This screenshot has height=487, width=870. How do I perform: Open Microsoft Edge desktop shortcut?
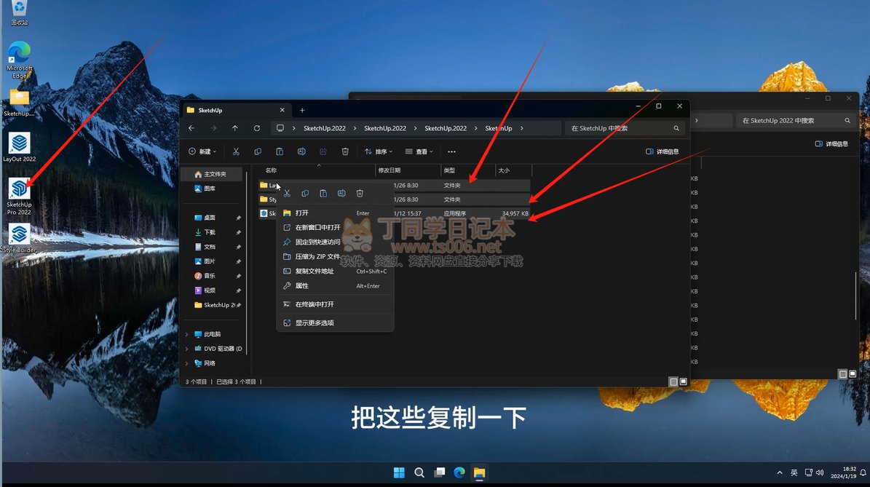(x=20, y=60)
